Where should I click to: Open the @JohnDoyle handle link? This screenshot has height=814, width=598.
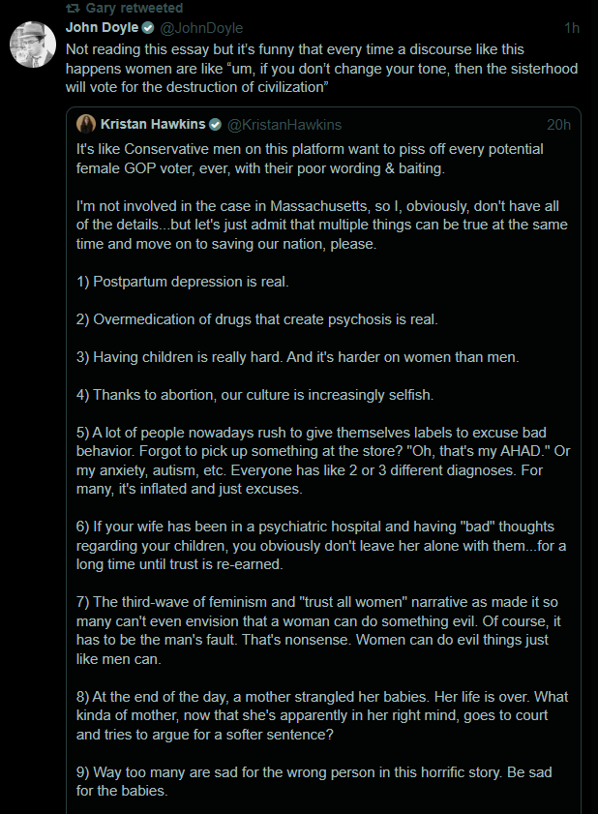[x=201, y=27]
